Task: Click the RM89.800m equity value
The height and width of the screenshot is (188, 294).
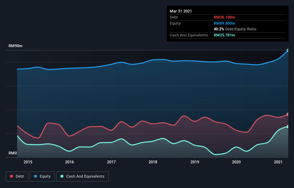Action: point(225,23)
